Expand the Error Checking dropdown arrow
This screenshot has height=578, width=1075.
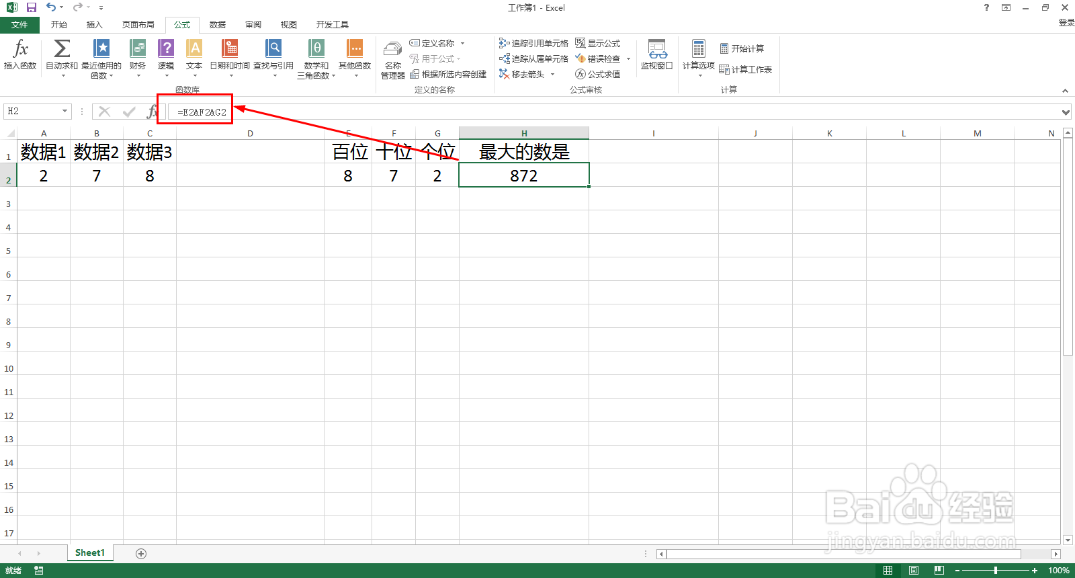[628, 58]
